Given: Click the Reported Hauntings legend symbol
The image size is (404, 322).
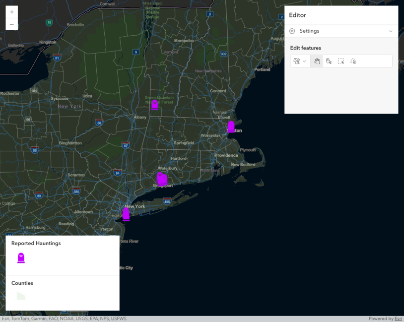Looking at the screenshot, I should [x=21, y=258].
